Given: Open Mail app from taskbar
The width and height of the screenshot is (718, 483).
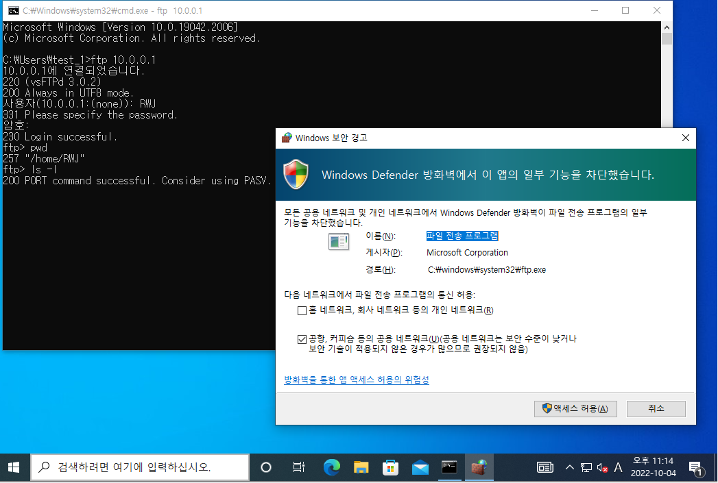Looking at the screenshot, I should tap(420, 467).
